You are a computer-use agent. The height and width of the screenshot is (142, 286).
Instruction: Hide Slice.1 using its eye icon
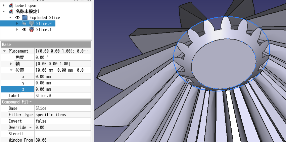pos(24,29)
